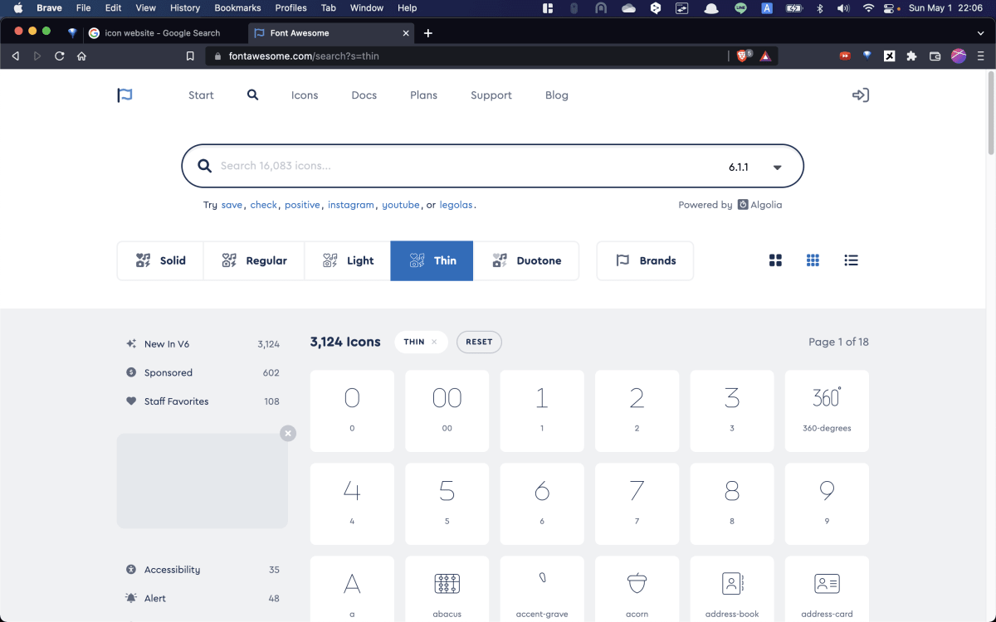Open the browser hamburger menu

tap(981, 56)
